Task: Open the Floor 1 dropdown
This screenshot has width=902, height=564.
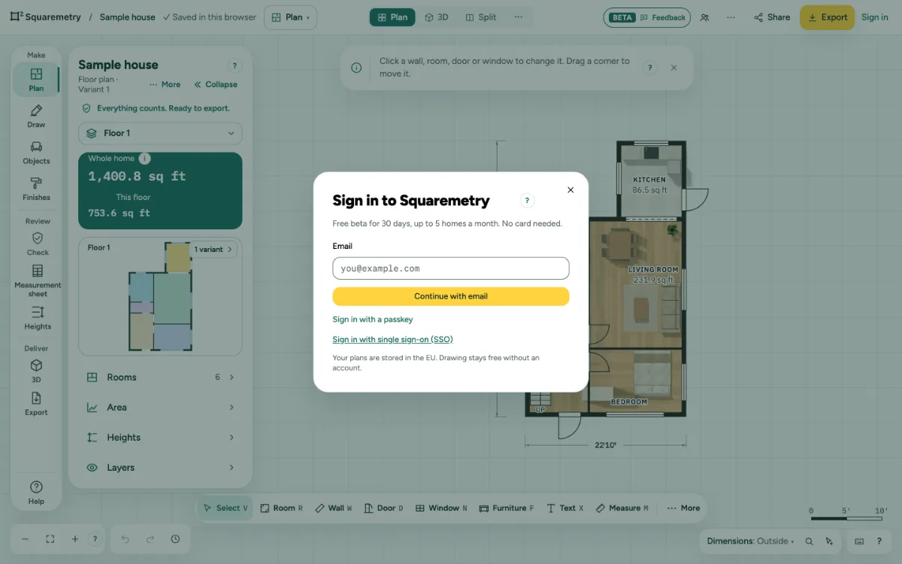Action: pos(160,133)
